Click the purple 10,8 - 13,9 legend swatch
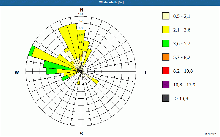 pyautogui.click(x=166, y=84)
